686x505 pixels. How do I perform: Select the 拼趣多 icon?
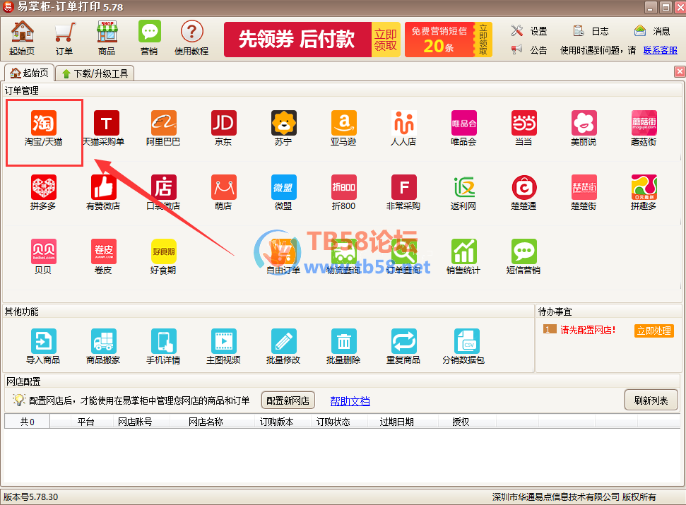(644, 192)
